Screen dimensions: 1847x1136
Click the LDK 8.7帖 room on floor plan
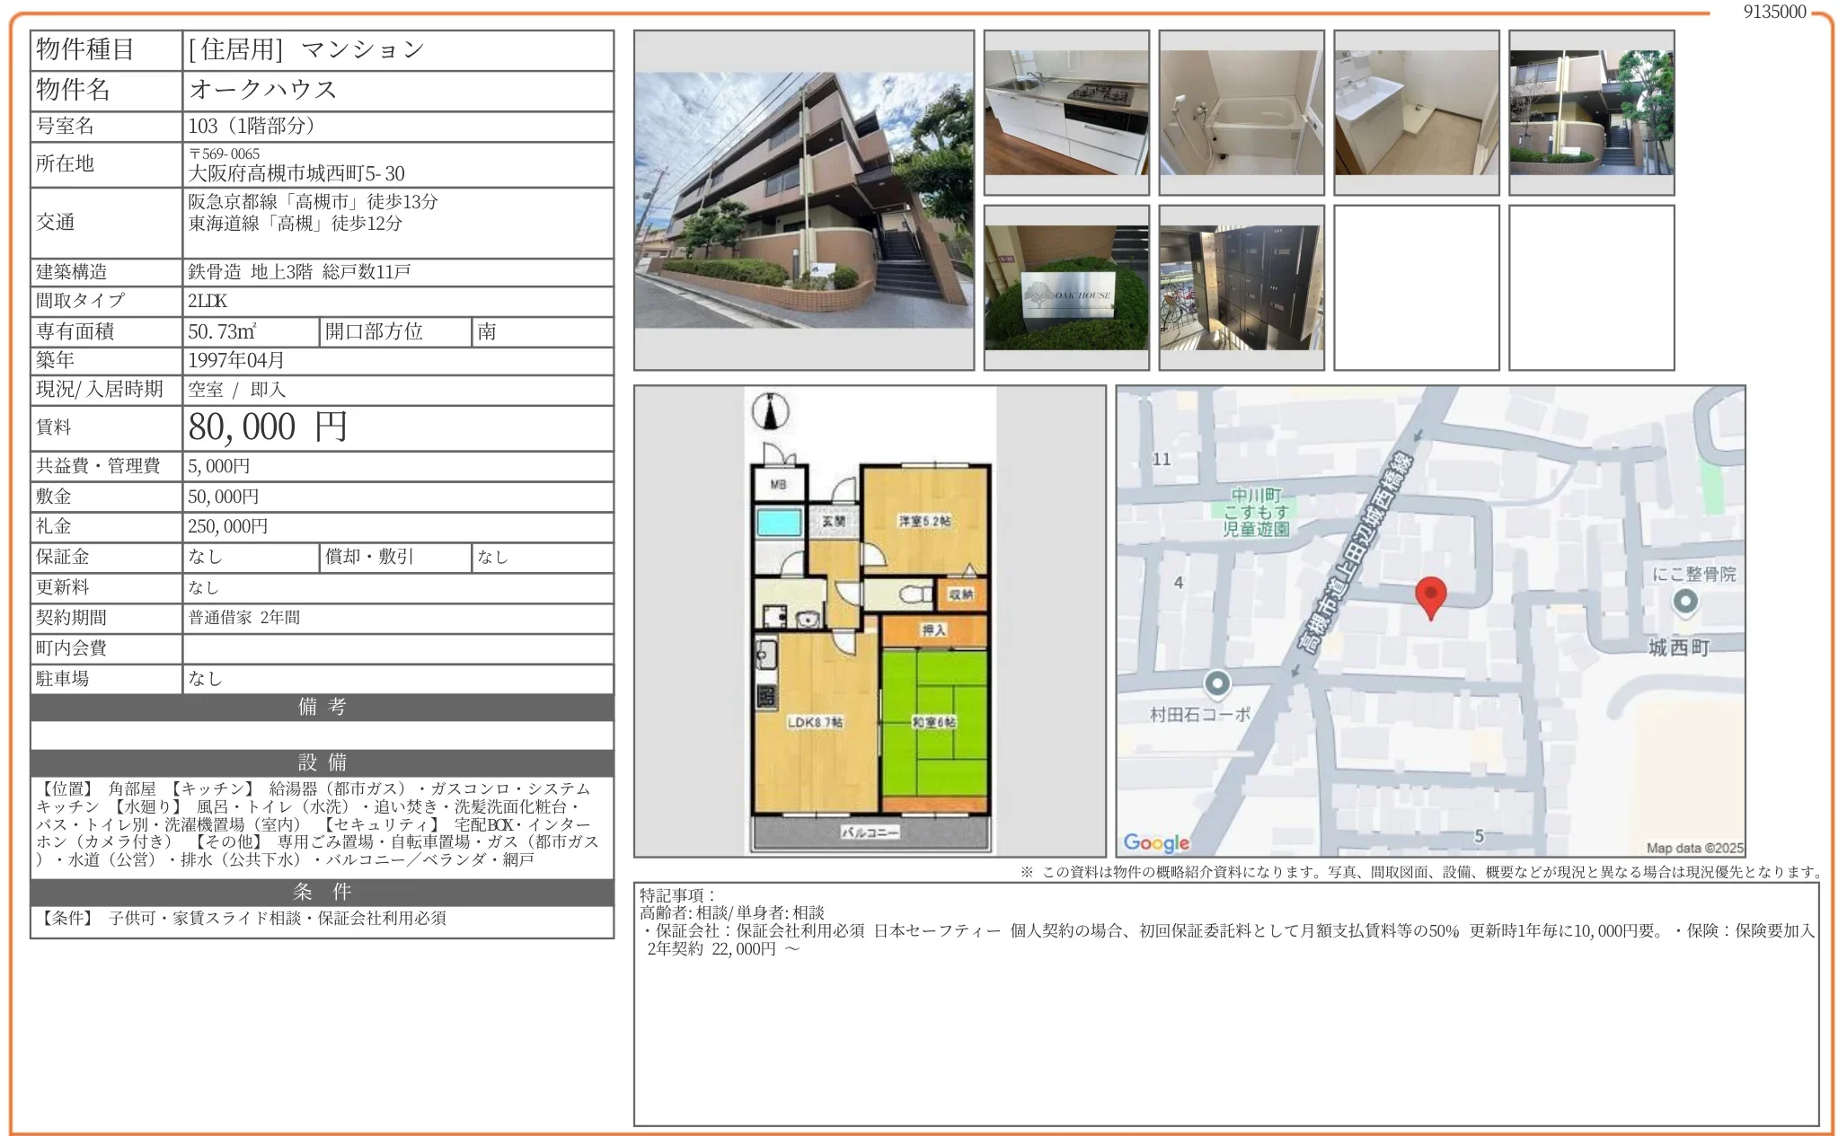pos(815,723)
